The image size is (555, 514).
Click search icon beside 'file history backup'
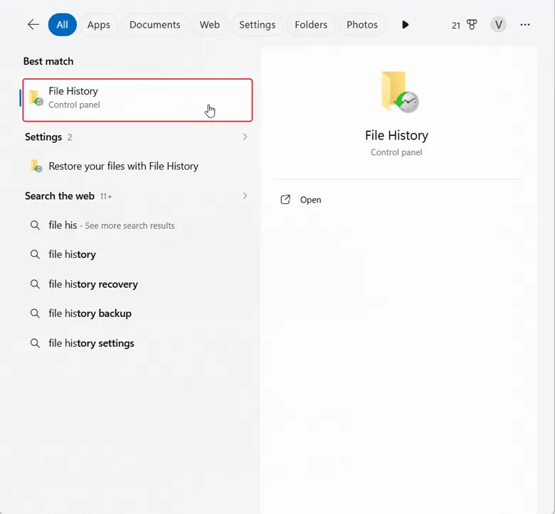point(35,314)
